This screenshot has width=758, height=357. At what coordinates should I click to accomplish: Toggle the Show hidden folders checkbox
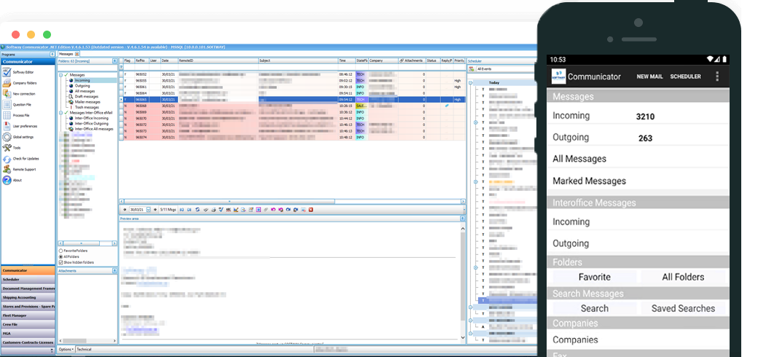(60, 262)
